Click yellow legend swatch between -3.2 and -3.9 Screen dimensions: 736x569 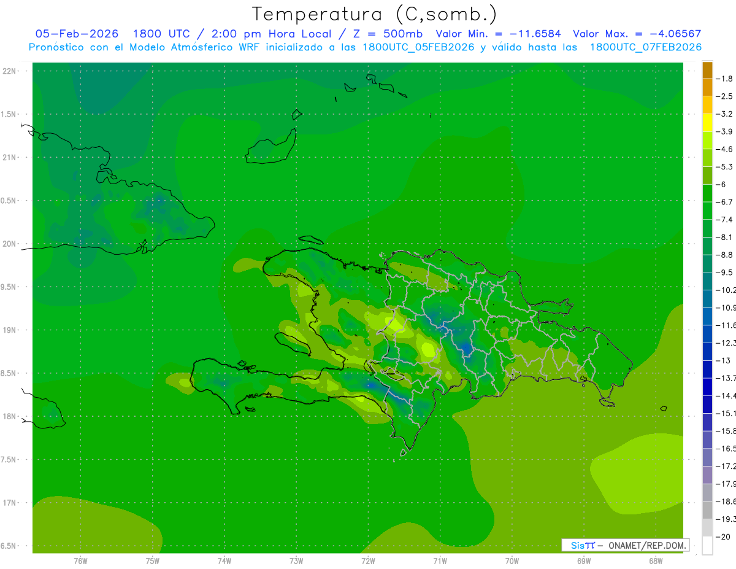[x=707, y=123]
